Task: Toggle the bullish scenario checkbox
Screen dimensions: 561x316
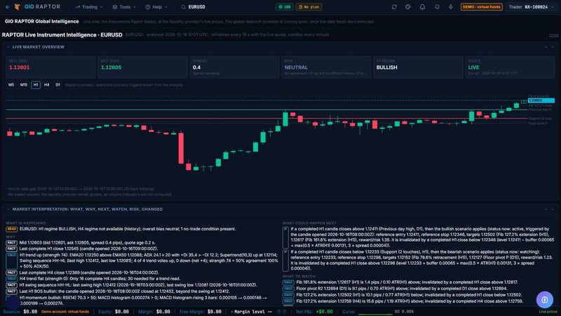Action: click(x=285, y=237)
